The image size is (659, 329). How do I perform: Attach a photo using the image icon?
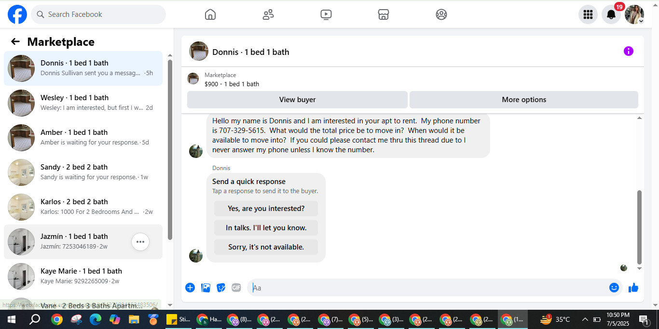(206, 288)
